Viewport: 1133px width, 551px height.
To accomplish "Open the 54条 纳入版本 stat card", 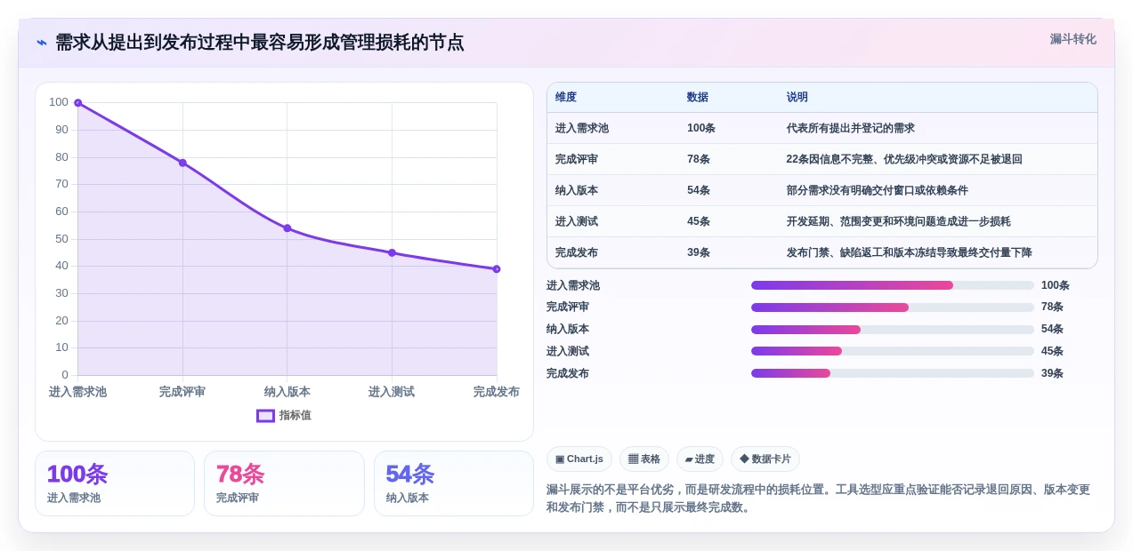I will (x=454, y=483).
